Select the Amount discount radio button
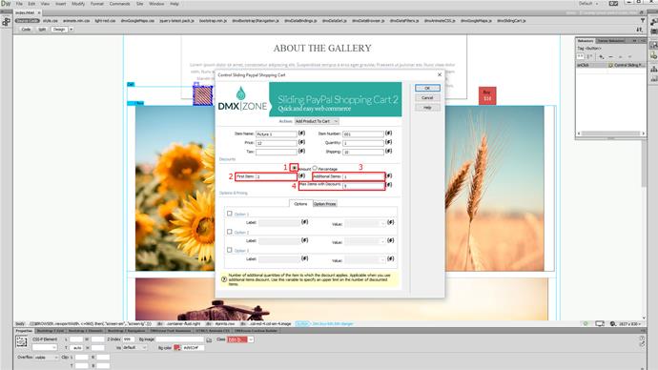This screenshot has width=658, height=370. [294, 168]
